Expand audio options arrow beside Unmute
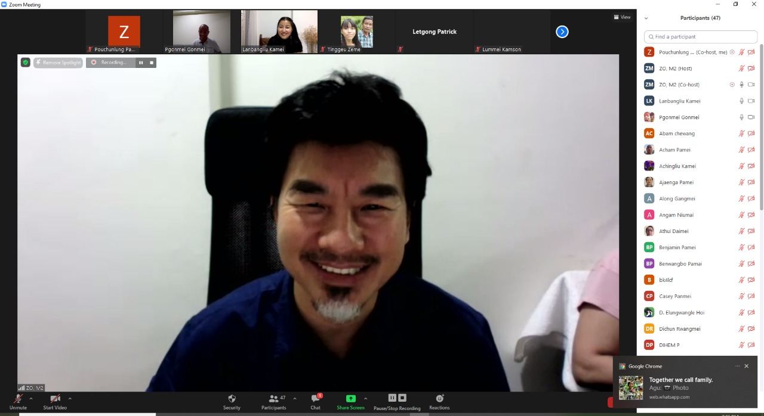The image size is (764, 416). pos(31,399)
